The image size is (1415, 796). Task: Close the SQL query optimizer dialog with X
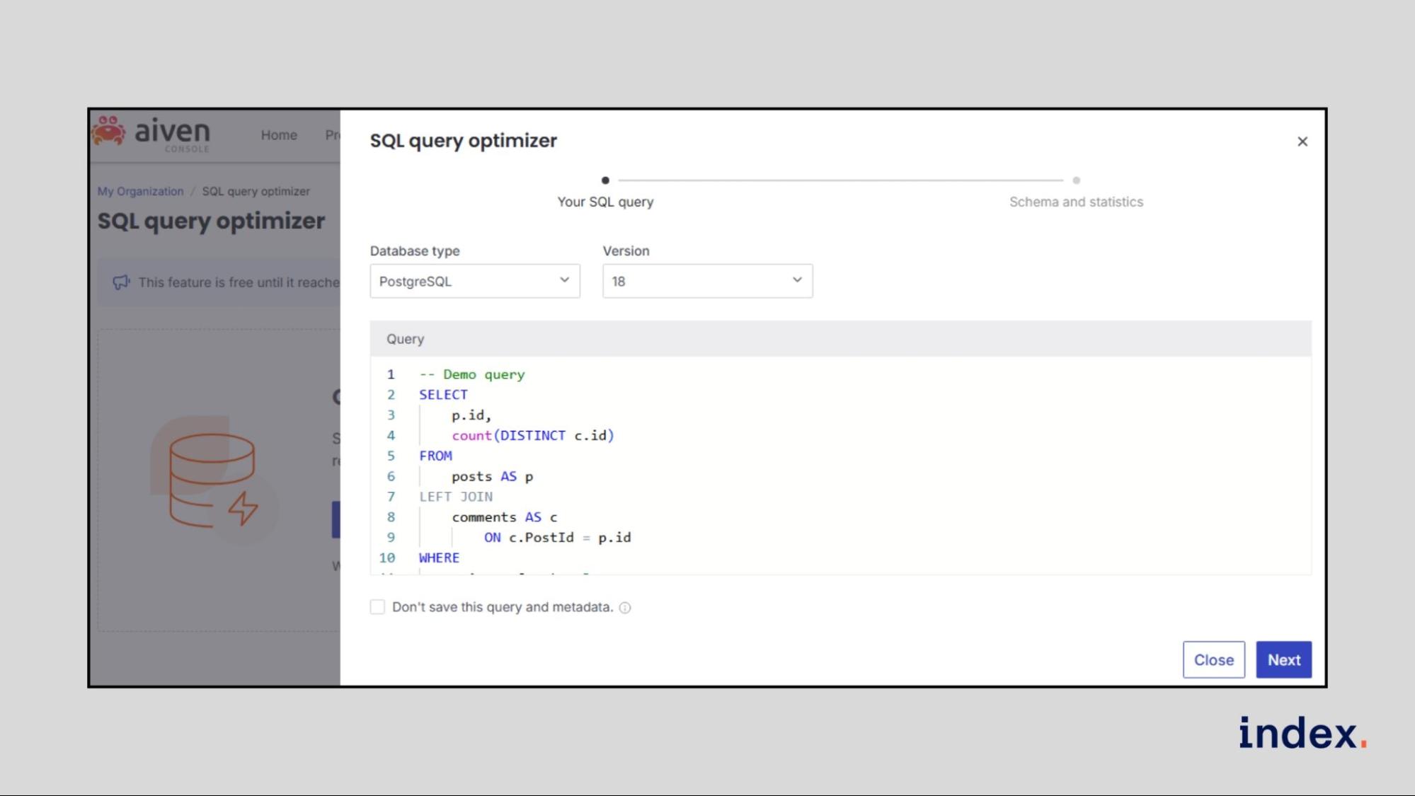pyautogui.click(x=1302, y=142)
